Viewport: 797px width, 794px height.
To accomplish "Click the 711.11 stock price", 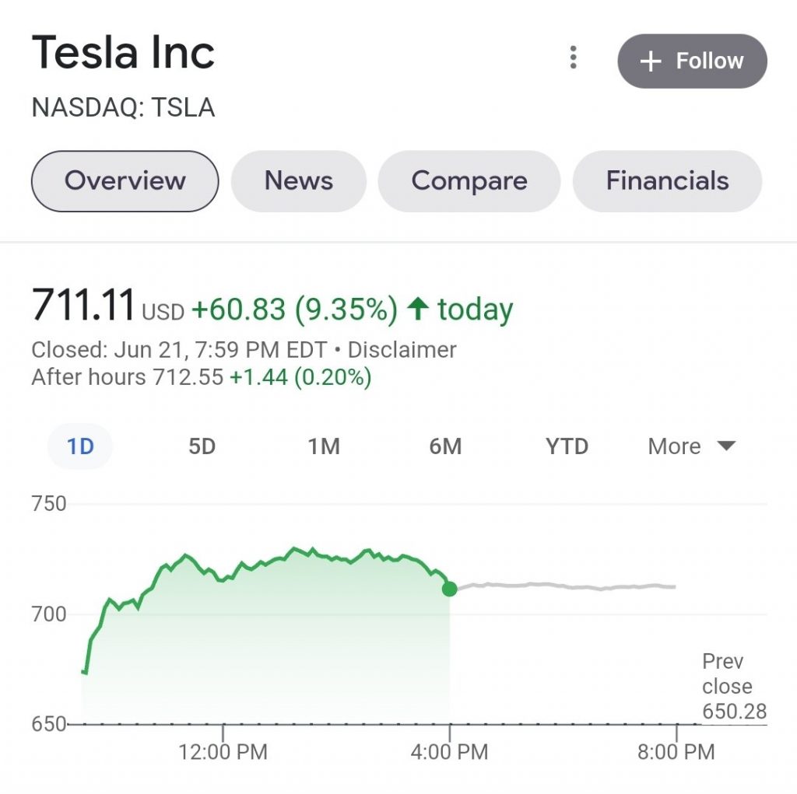I will [83, 304].
